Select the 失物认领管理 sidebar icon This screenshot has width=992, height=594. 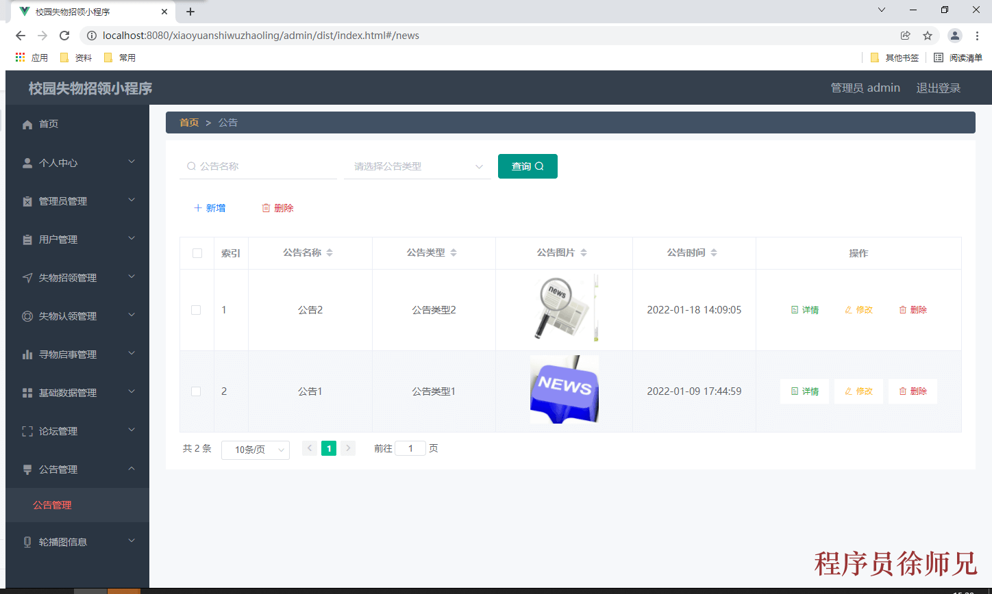[x=27, y=315]
